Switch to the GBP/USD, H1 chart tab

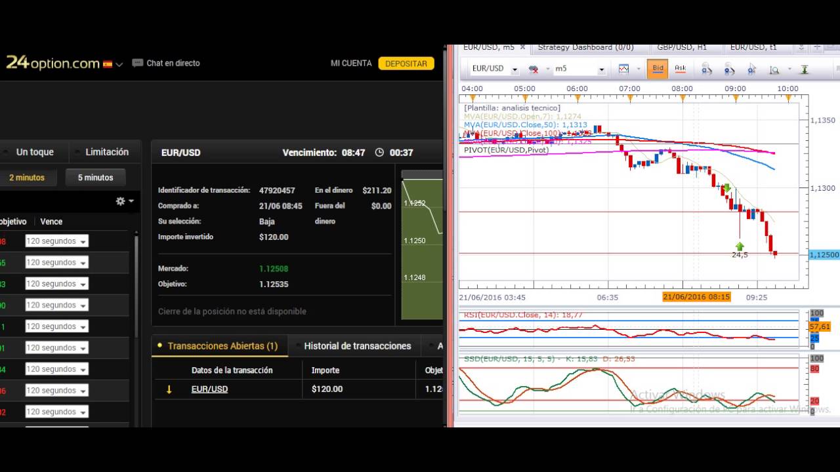682,47
